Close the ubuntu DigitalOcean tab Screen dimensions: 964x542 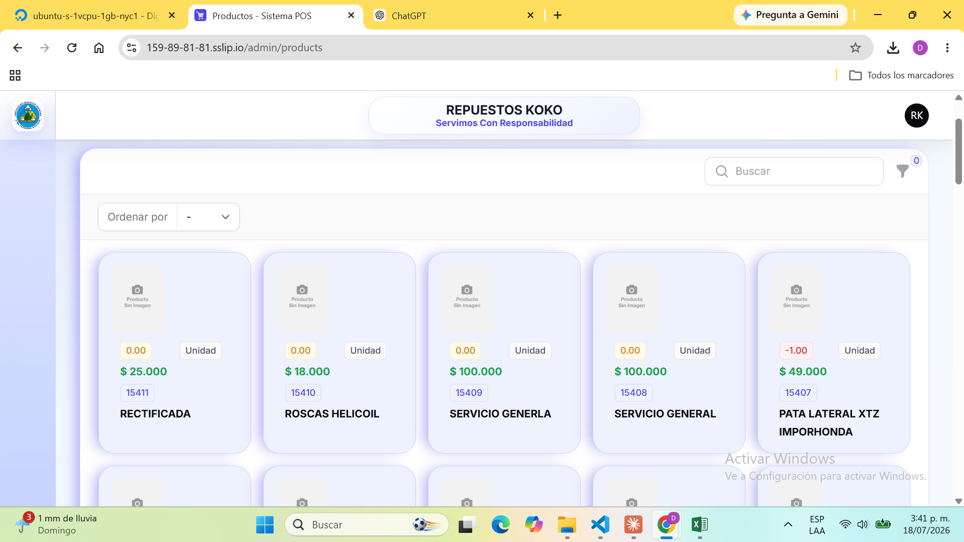(172, 16)
